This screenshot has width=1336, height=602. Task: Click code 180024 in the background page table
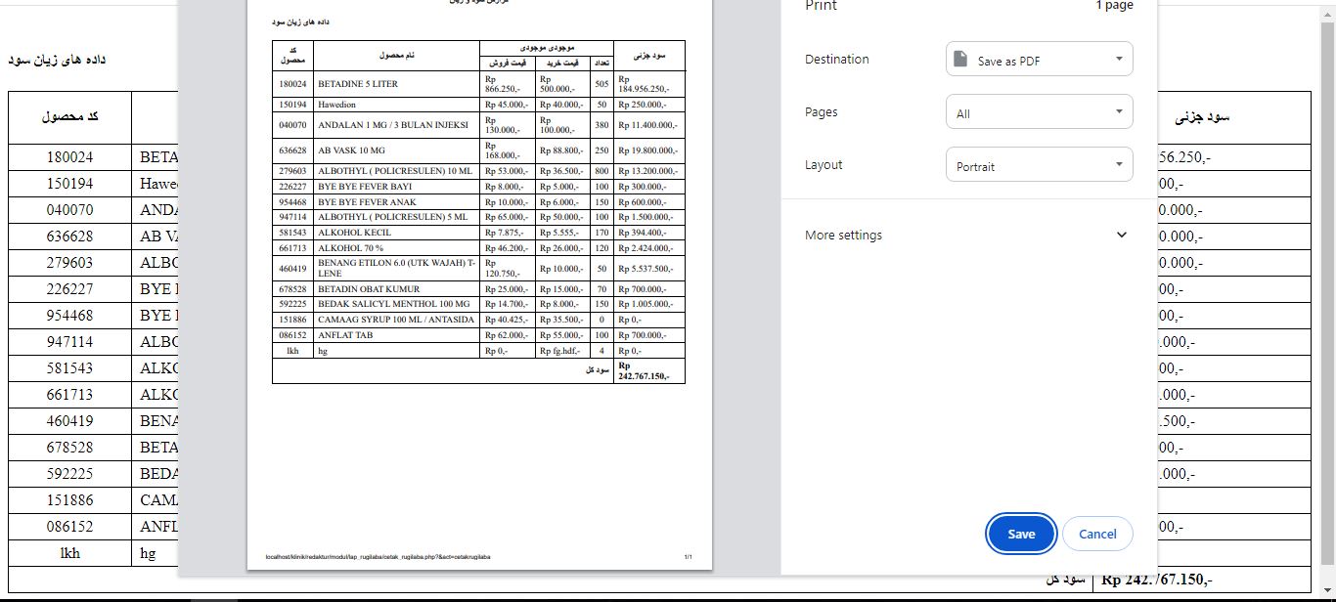(69, 157)
